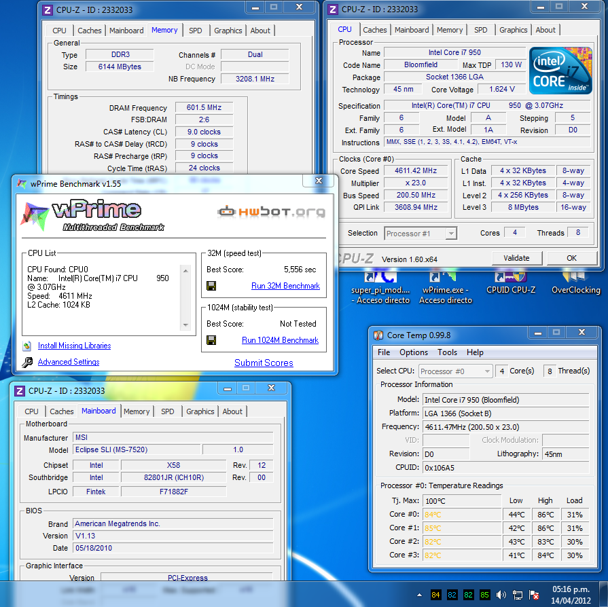Click the NB Frequency value 3208.1 MHz

[255, 79]
